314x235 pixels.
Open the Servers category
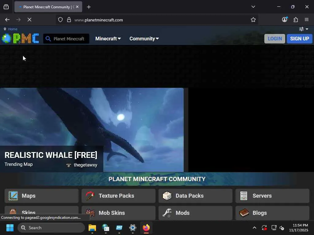(272, 196)
